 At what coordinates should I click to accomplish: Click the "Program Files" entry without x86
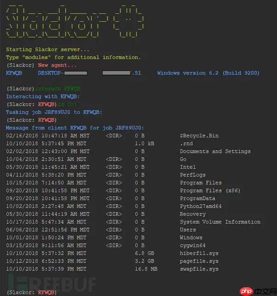click(201, 183)
